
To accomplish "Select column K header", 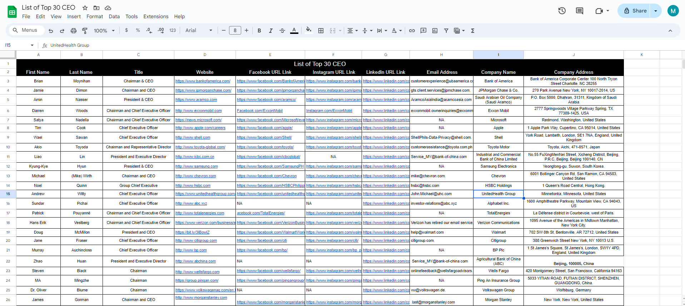I will tap(642, 55).
